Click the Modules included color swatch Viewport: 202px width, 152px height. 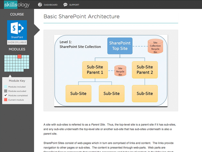5,87
